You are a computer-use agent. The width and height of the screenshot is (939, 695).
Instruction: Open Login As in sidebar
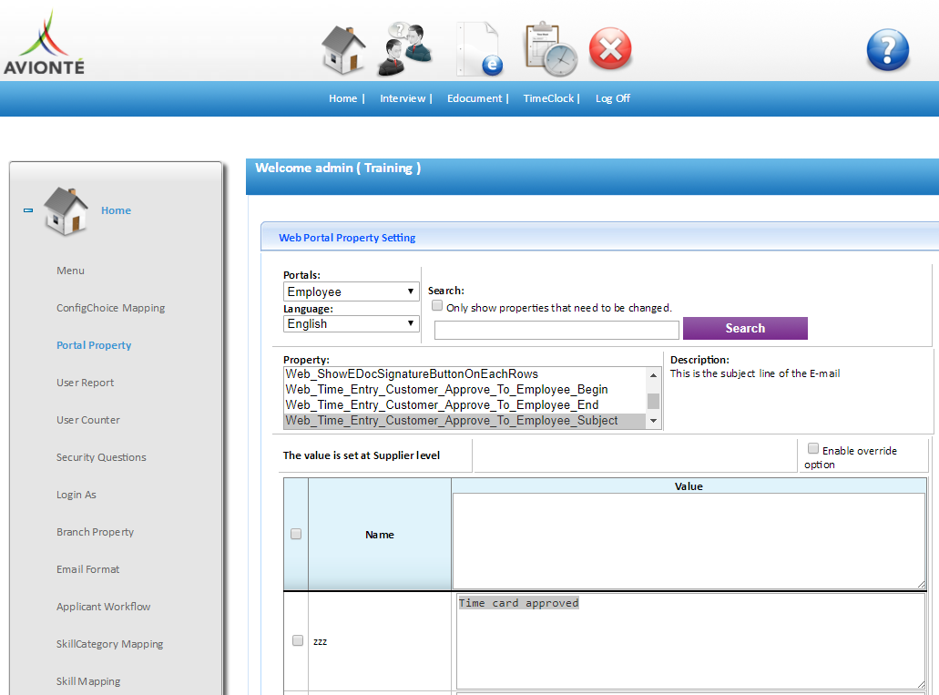pyautogui.click(x=77, y=495)
